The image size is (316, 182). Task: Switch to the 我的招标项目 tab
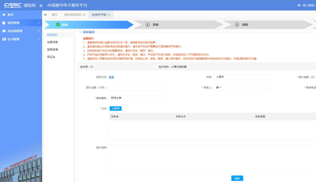click(70, 15)
